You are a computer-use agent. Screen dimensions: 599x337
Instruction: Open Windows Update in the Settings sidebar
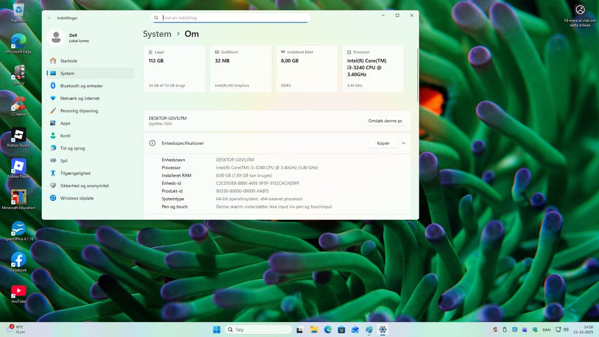(77, 198)
